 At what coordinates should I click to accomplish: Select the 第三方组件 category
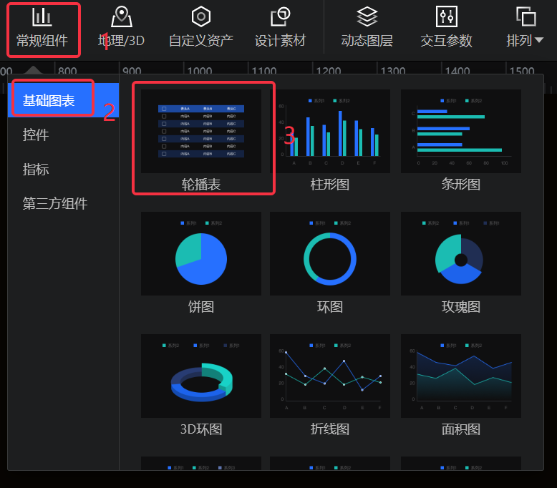point(55,204)
